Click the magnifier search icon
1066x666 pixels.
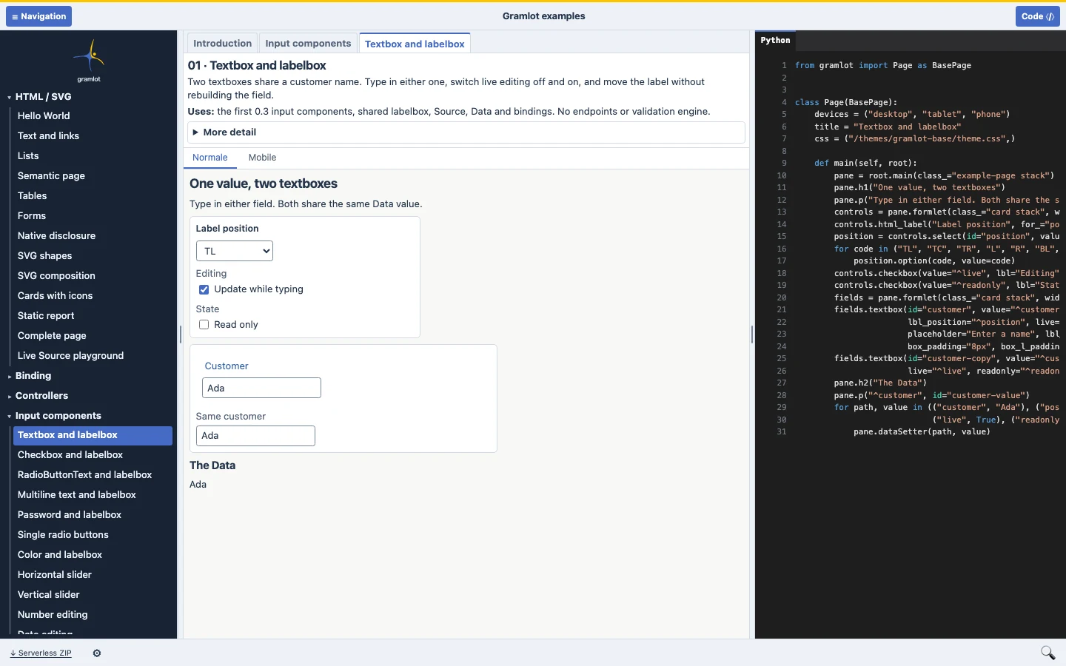tap(1047, 653)
